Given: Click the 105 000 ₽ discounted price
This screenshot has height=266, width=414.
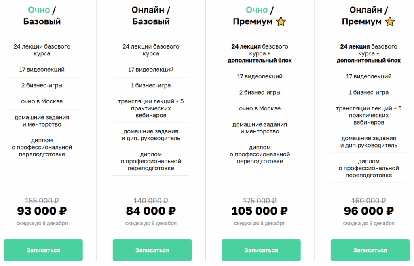Looking at the screenshot, I should pyautogui.click(x=260, y=211).
